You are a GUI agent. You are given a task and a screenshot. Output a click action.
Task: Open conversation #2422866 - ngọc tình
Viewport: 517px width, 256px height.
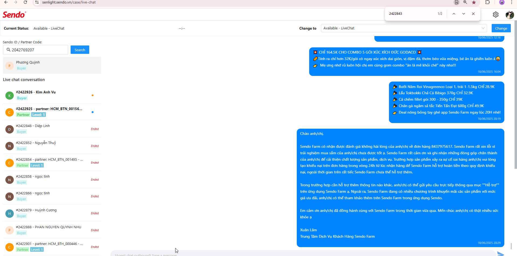pyautogui.click(x=52, y=196)
